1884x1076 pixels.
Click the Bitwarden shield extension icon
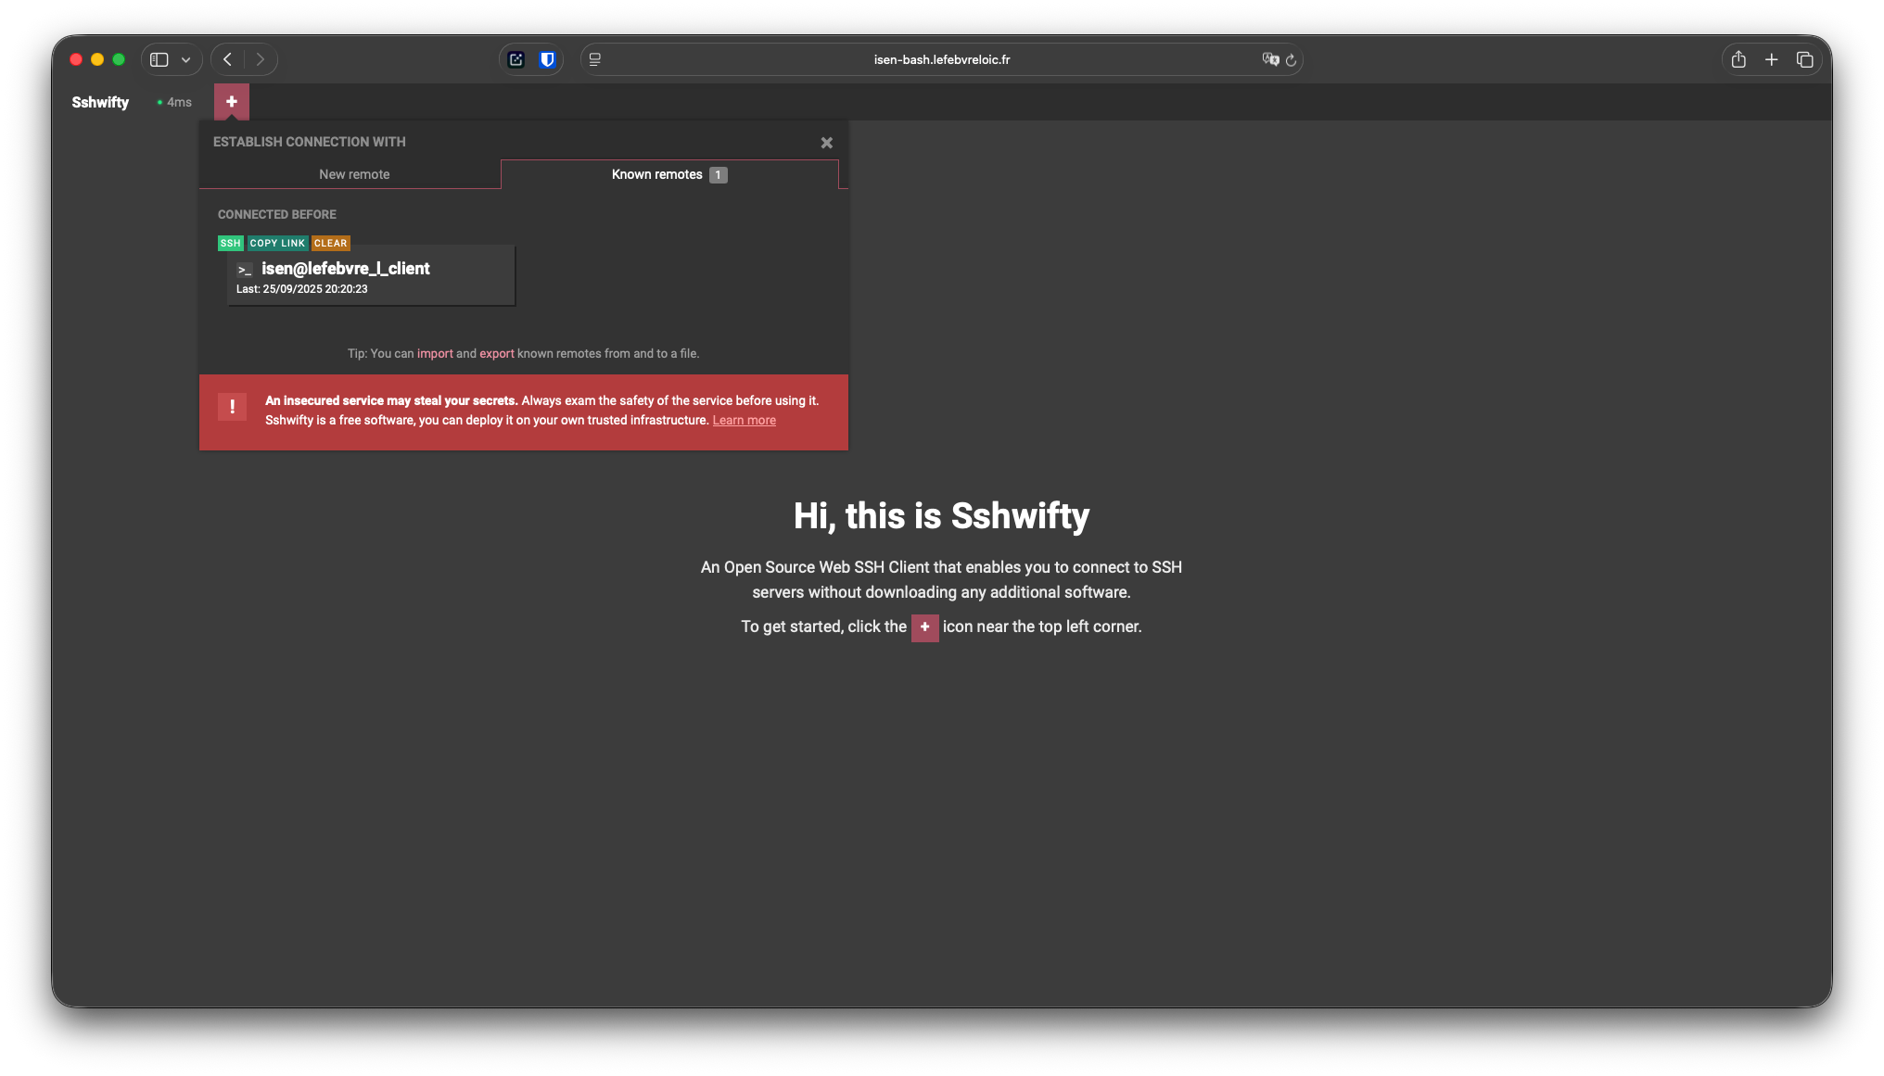547,59
